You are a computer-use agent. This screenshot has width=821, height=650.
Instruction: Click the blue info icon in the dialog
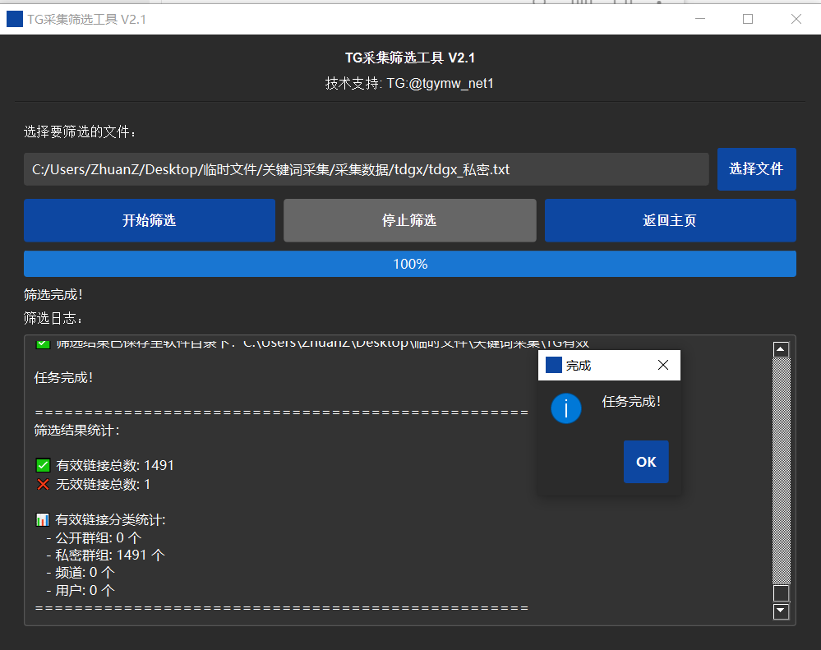566,408
